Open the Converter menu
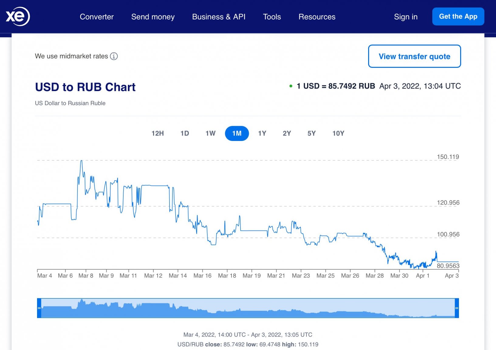This screenshot has width=496, height=350. tap(97, 17)
